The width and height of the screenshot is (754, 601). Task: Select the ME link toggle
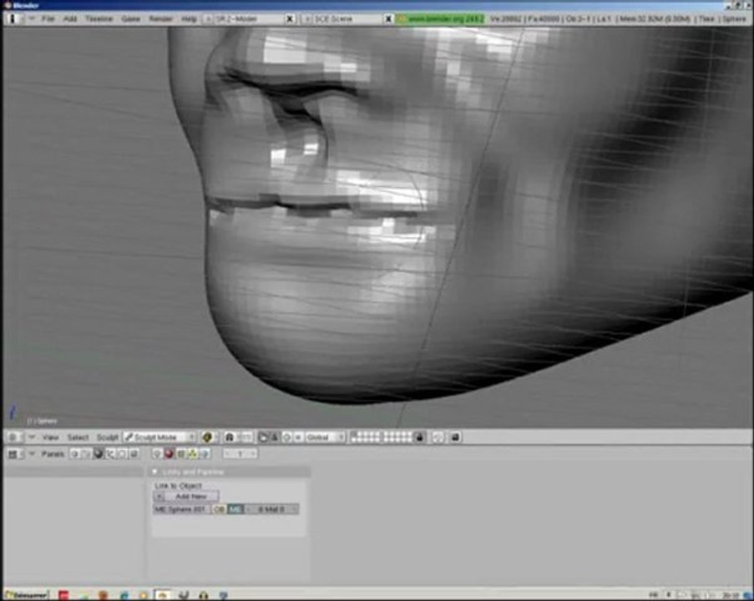235,509
